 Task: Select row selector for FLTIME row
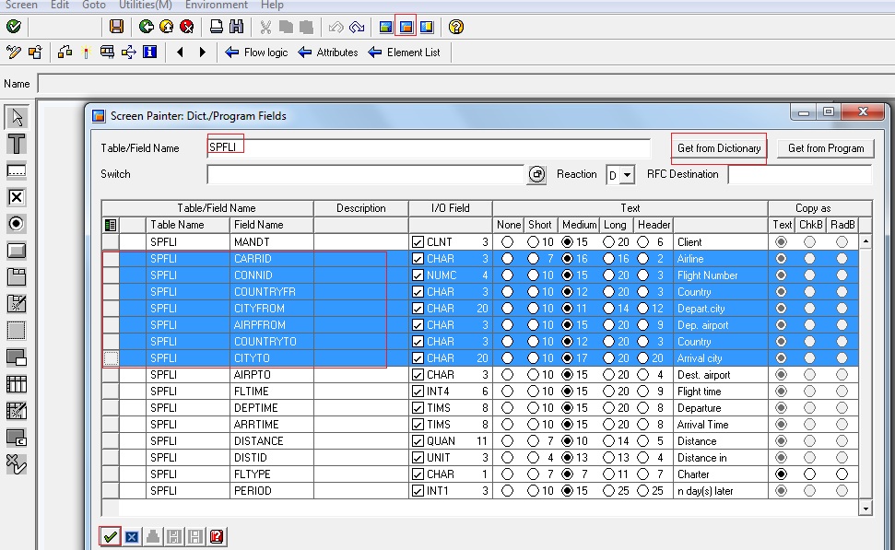coord(111,392)
